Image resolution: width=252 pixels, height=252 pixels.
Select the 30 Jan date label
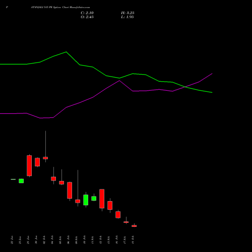(36, 240)
